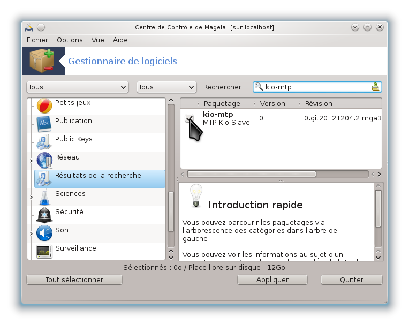Click the package list scroll-right arrow

click(x=379, y=174)
